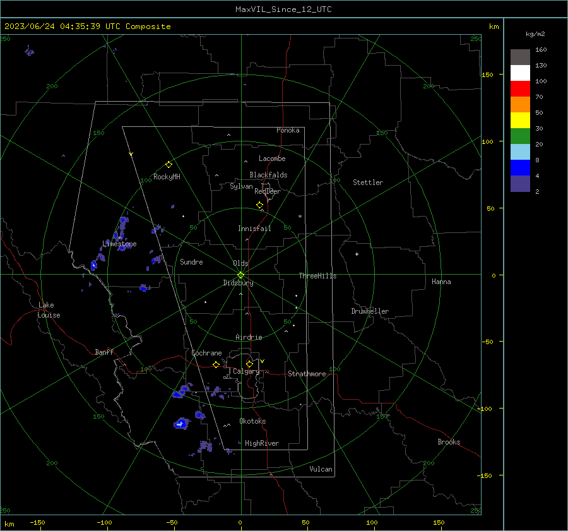
Task: Click the Limestone label
Action: coord(119,244)
